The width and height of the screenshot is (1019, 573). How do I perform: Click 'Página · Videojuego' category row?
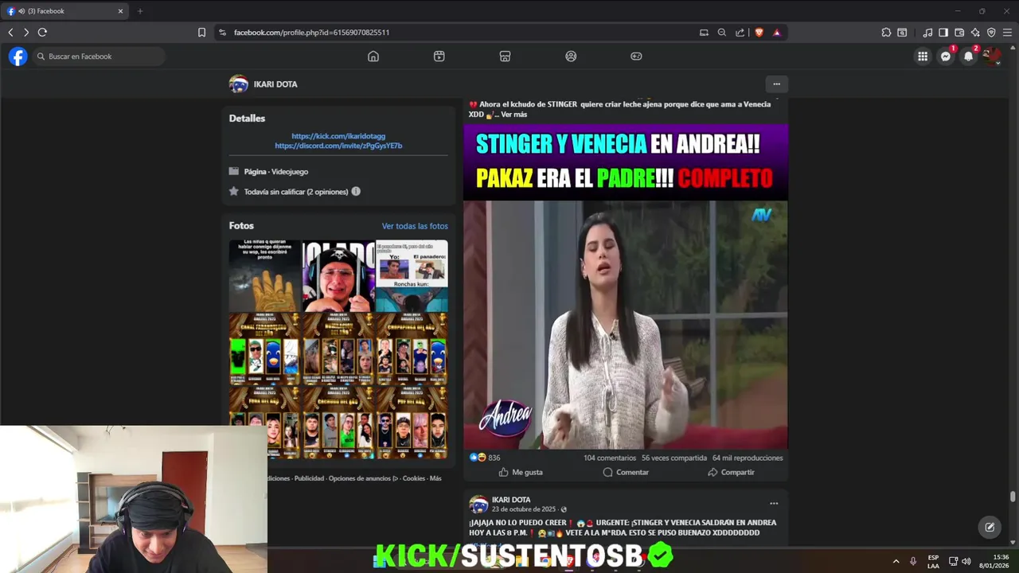tap(275, 172)
